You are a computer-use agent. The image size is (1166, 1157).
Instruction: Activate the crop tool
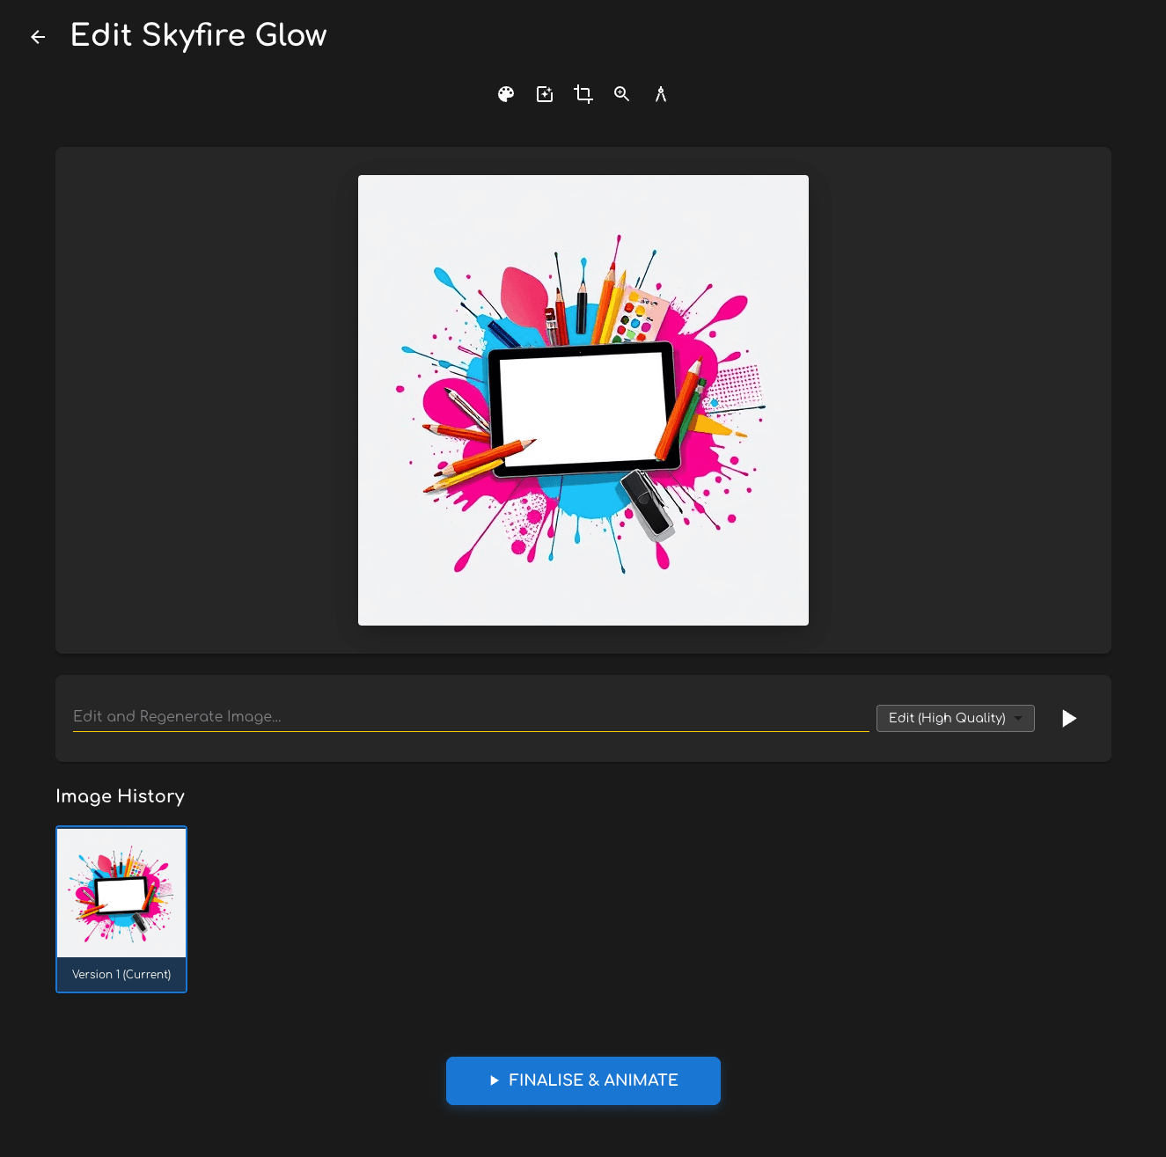(583, 94)
